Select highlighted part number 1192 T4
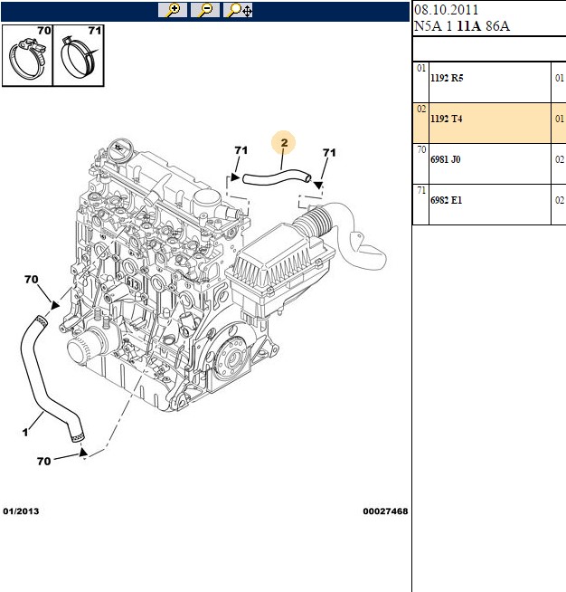566x592 pixels. tap(447, 119)
